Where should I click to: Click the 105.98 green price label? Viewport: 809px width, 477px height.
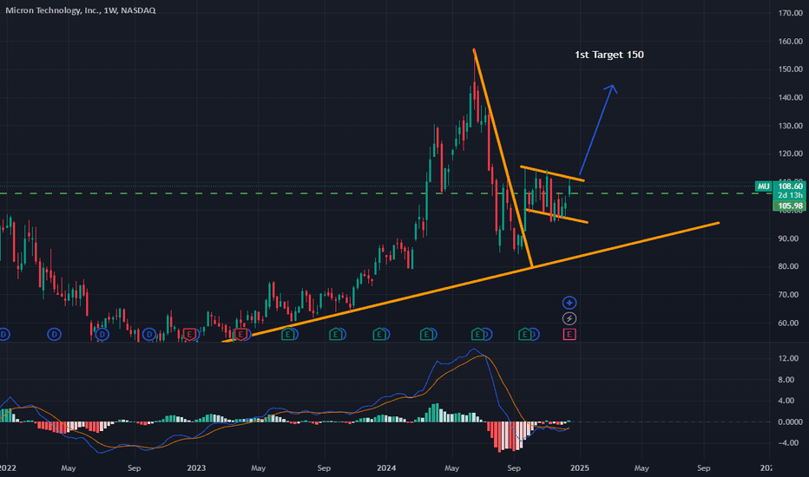790,206
